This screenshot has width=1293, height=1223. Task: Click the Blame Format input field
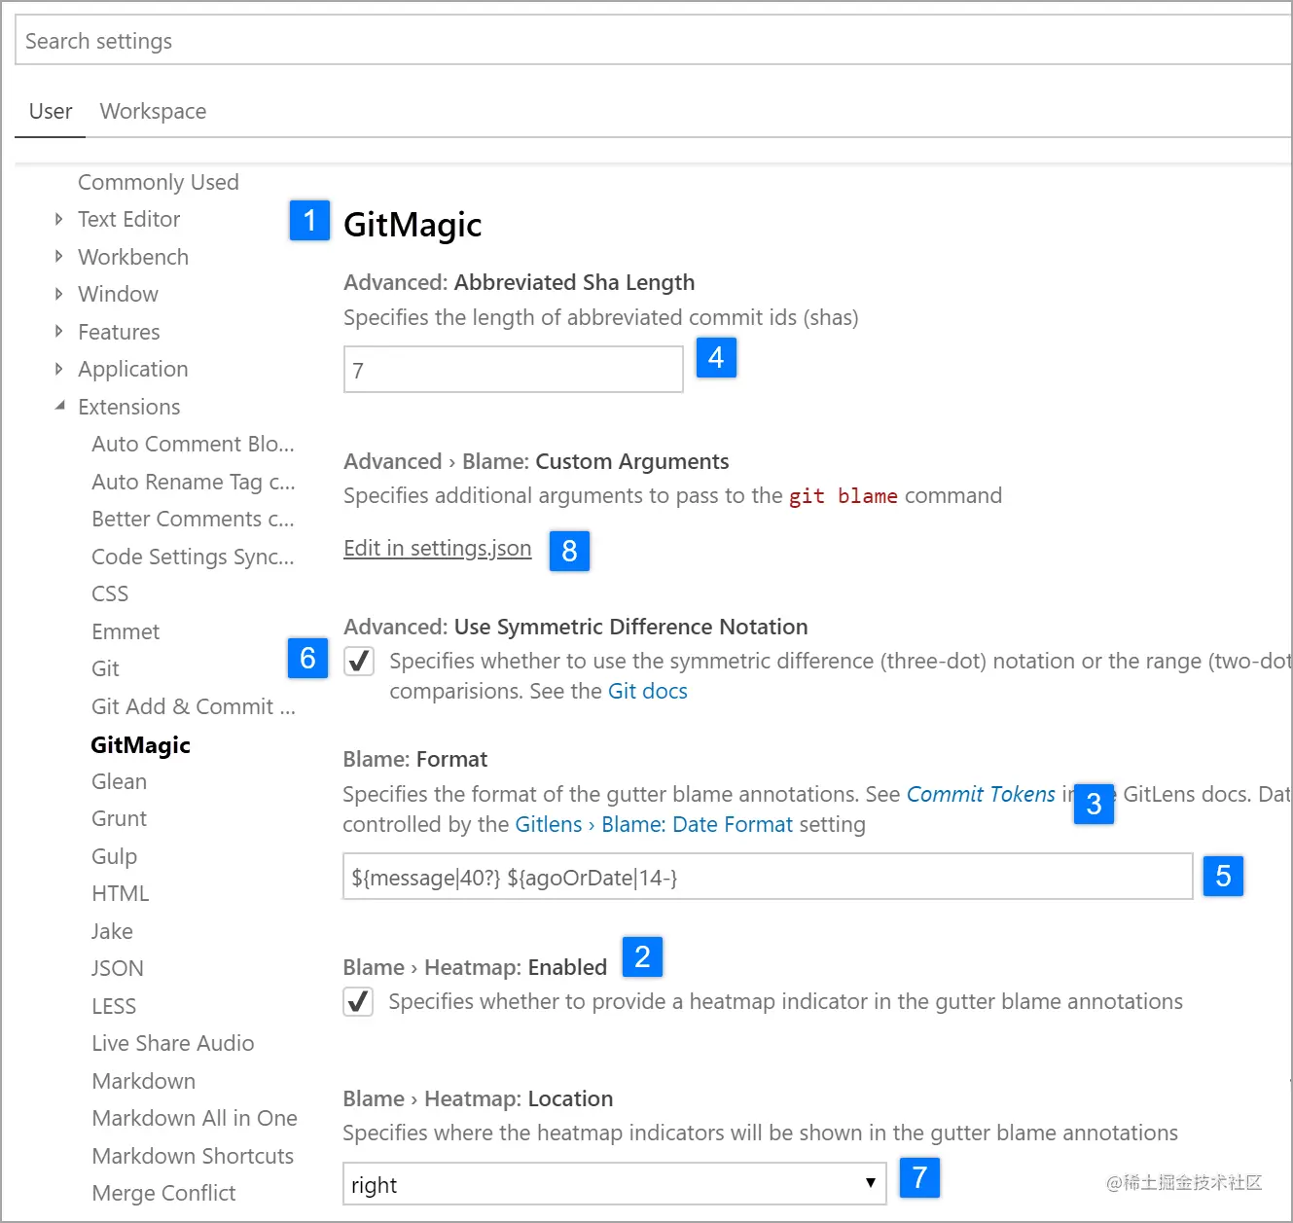click(767, 877)
